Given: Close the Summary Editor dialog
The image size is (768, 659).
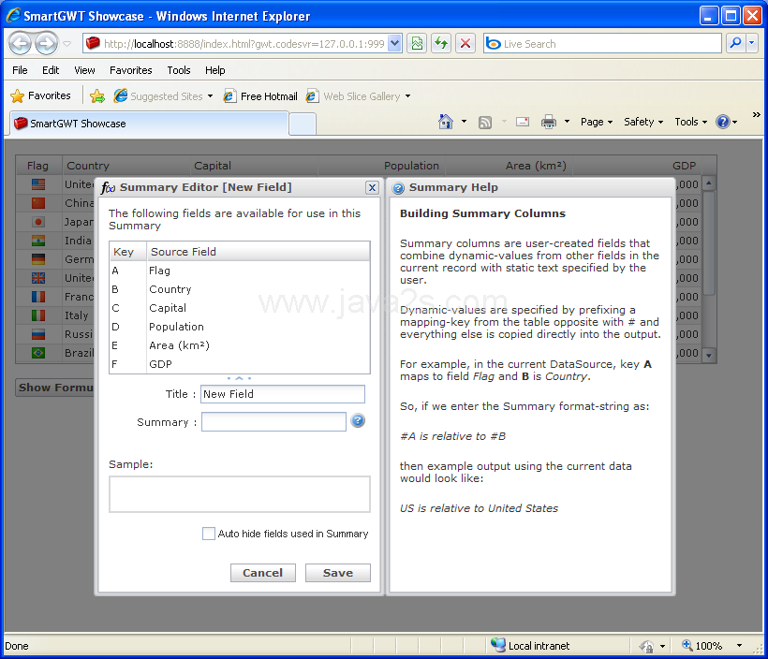Looking at the screenshot, I should (x=372, y=187).
